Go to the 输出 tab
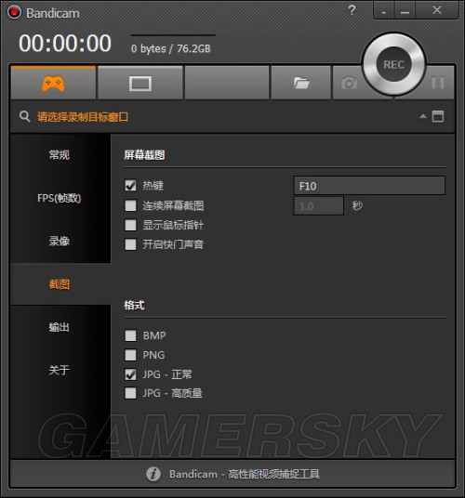This screenshot has height=498, width=465. pos(60,327)
